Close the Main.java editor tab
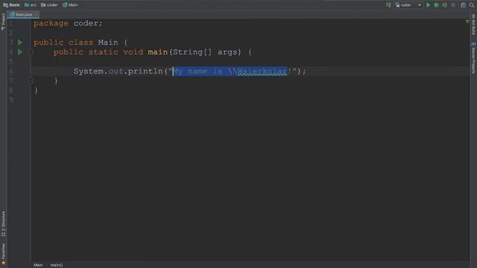 [36, 14]
